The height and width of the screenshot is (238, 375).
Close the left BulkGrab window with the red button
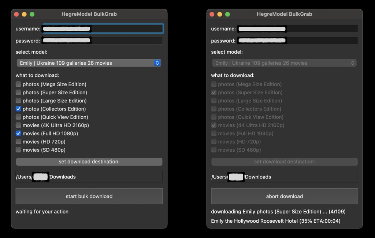(x=16, y=14)
